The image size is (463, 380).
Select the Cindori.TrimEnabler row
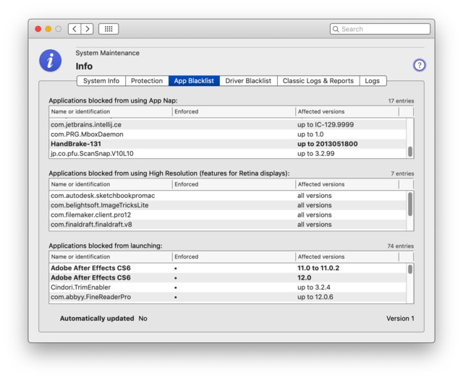pos(228,288)
